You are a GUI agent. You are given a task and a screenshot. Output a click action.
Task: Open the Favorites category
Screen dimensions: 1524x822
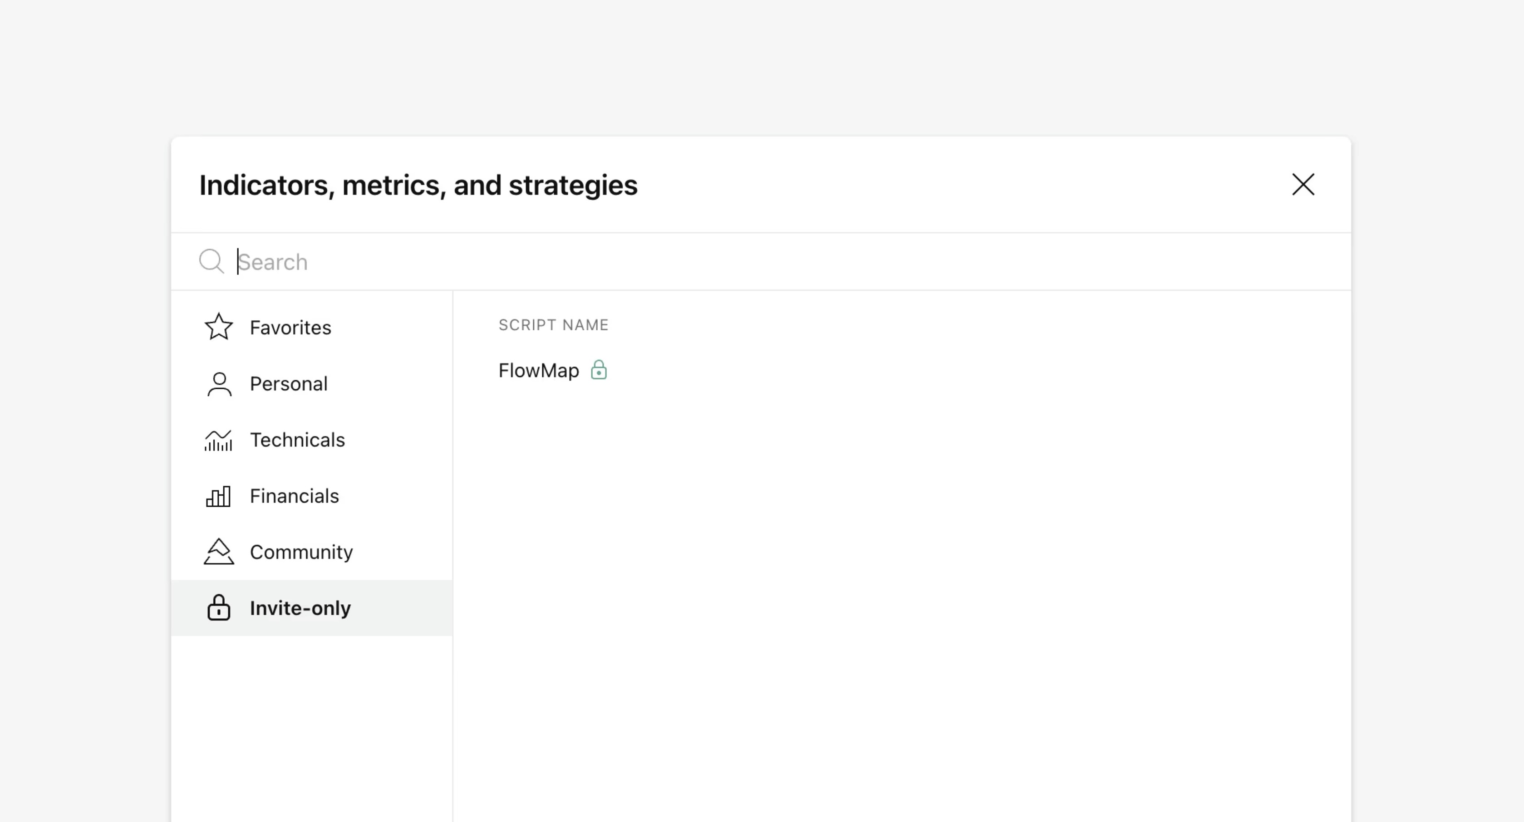290,327
